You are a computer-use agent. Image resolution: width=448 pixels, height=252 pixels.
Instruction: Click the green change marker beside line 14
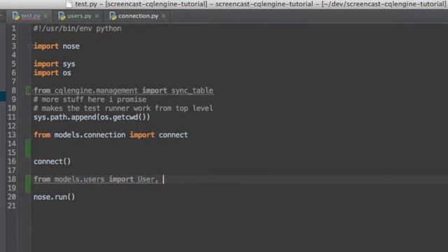[28, 148]
